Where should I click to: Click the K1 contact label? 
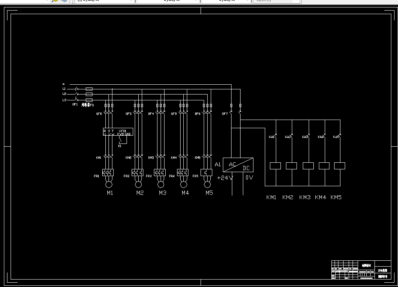[x=119, y=146]
